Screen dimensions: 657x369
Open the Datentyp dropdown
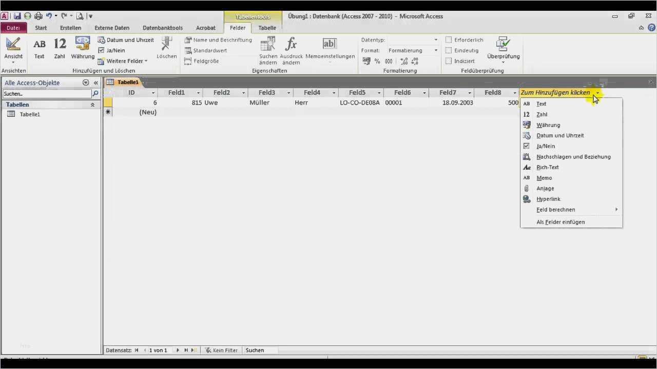click(436, 40)
